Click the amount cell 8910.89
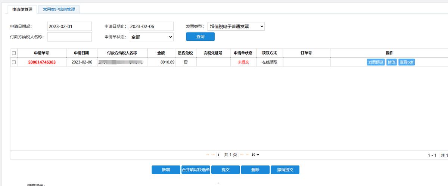Image resolution: width=448 pixels, height=186 pixels. tap(162, 62)
